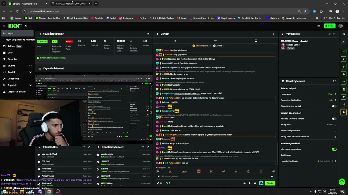Open Yapay Zeka ile Sohbet Denetimi link
The height and width of the screenshot is (195, 348).
click(309, 137)
